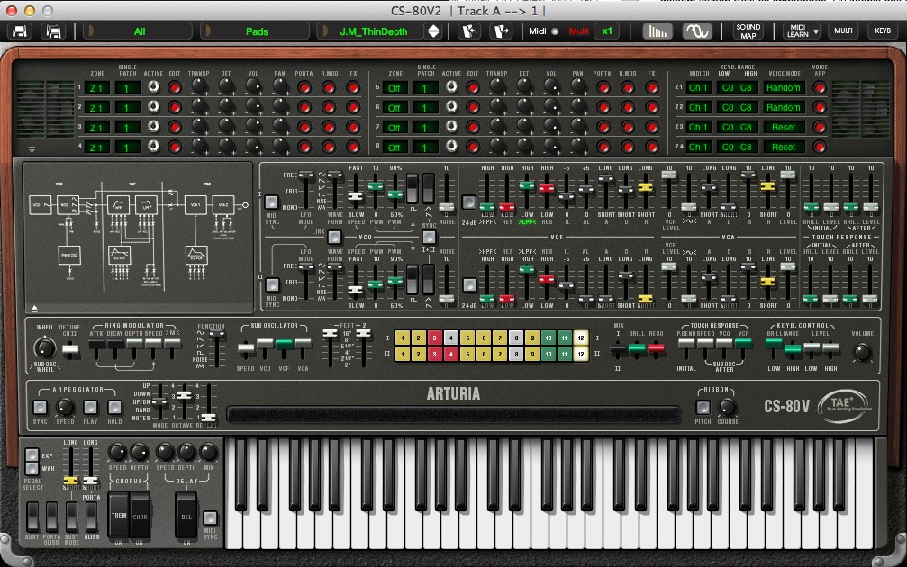Viewport: 907px width, 567px height.
Task: Click the waveform view icon in toolbar
Action: [x=695, y=31]
